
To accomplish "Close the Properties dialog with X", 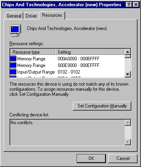I will pos(136,5).
